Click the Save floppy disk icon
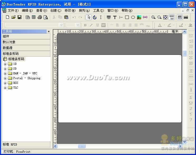This screenshot has height=155, width=196. click(x=19, y=17)
